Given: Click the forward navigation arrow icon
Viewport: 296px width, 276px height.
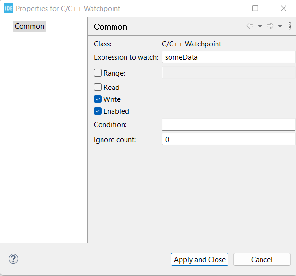Looking at the screenshot, I should click(270, 26).
